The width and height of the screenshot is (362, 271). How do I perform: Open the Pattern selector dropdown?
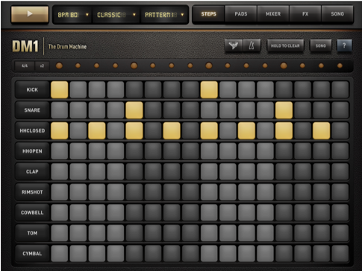pyautogui.click(x=163, y=15)
